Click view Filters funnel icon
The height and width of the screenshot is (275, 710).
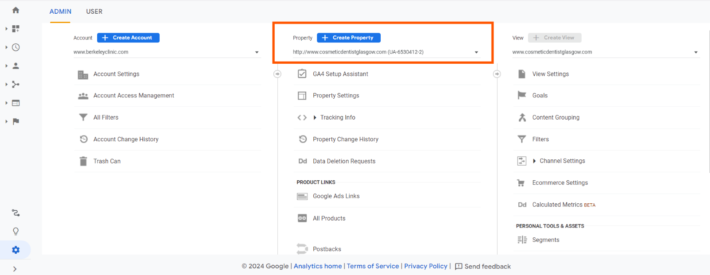point(522,139)
